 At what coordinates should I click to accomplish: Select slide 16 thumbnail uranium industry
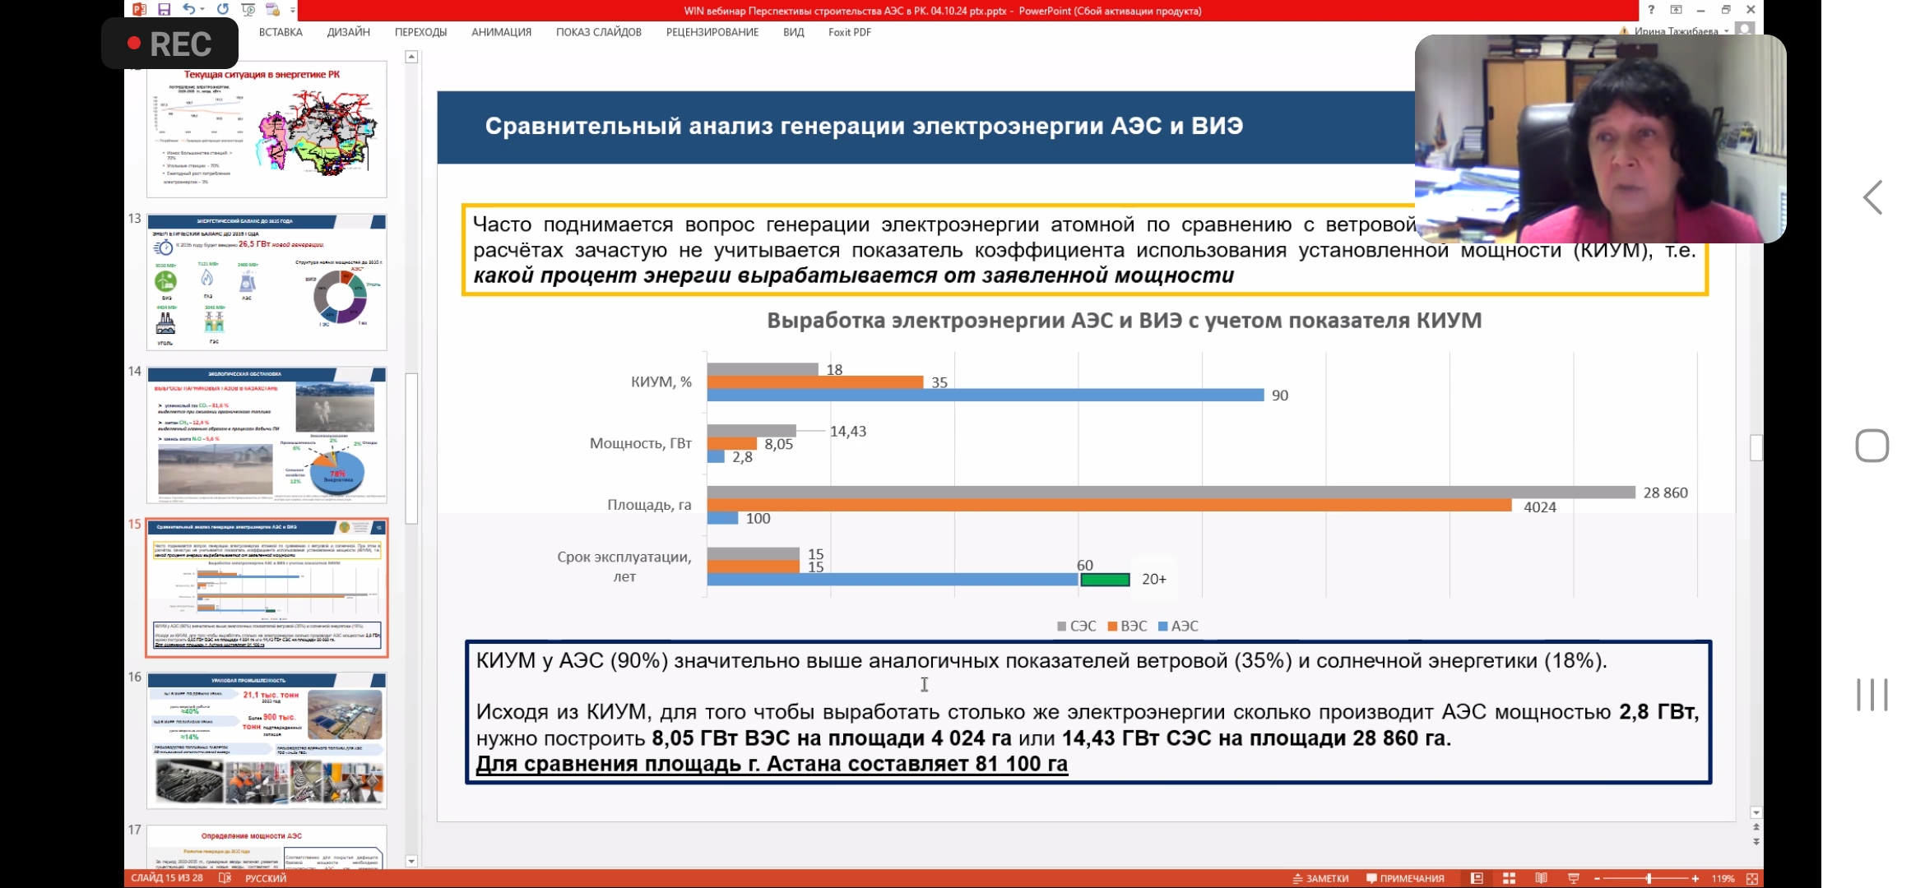point(267,740)
